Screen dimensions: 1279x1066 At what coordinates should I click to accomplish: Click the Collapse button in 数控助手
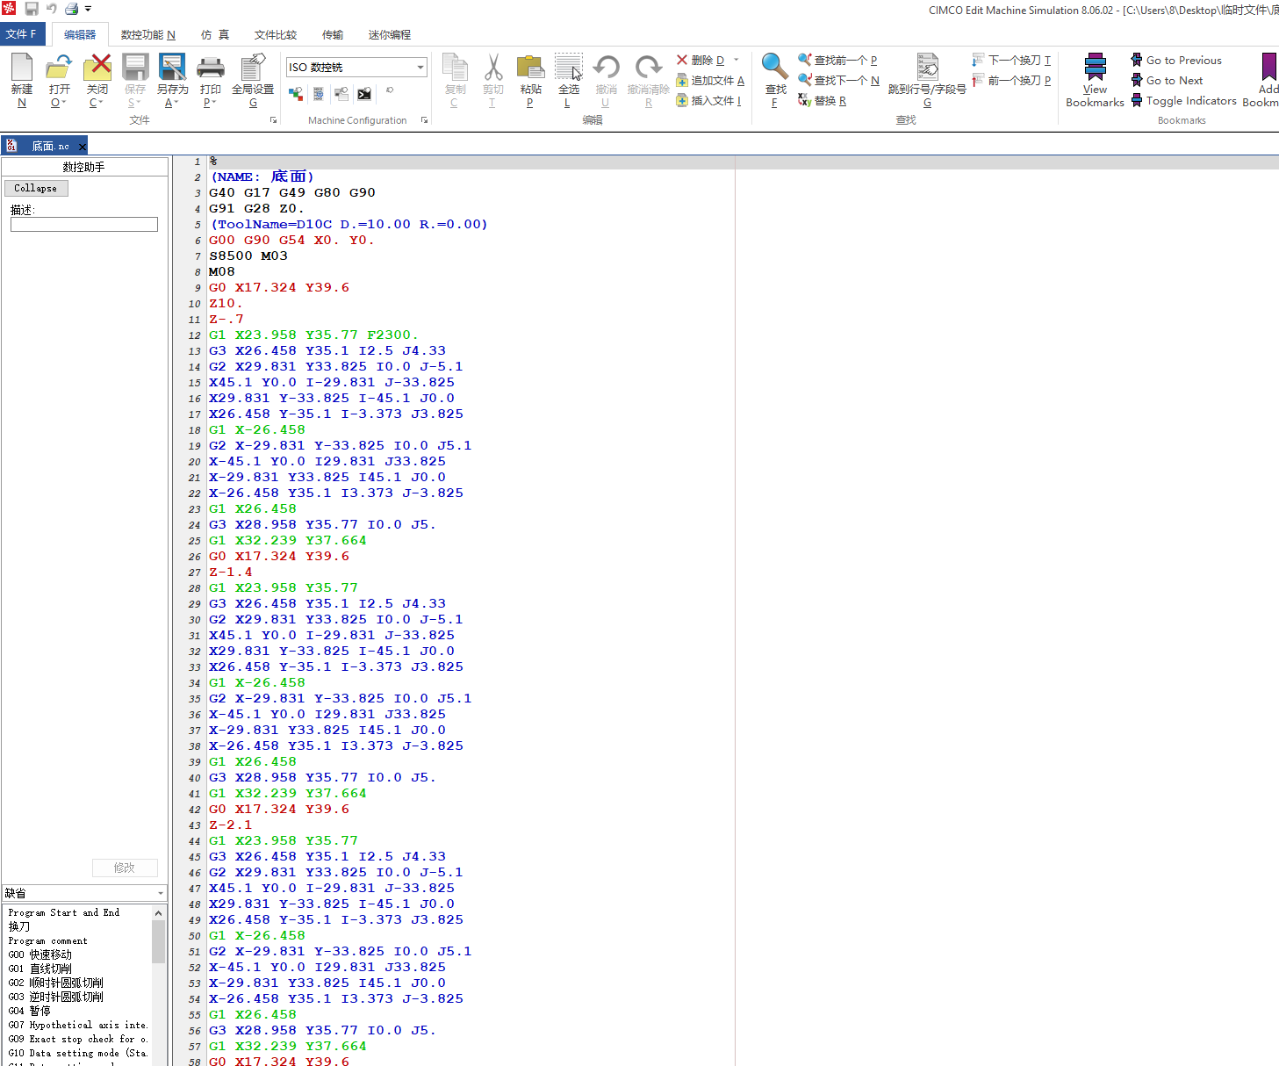(35, 188)
